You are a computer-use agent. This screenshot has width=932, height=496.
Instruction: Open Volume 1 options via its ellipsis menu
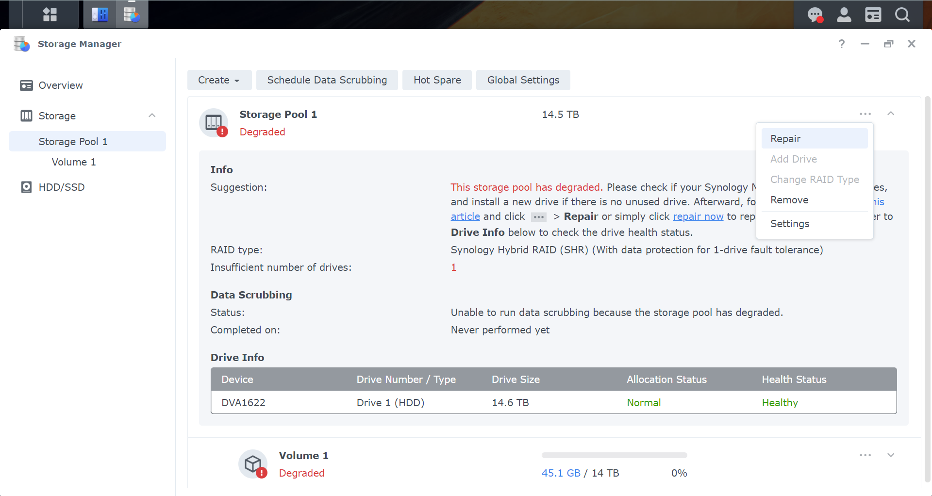865,455
